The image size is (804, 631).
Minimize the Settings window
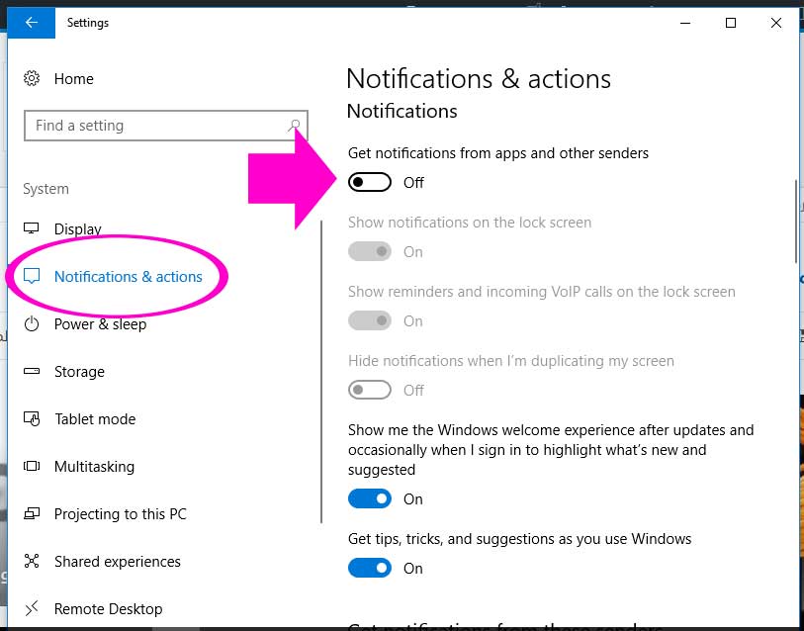pyautogui.click(x=685, y=23)
